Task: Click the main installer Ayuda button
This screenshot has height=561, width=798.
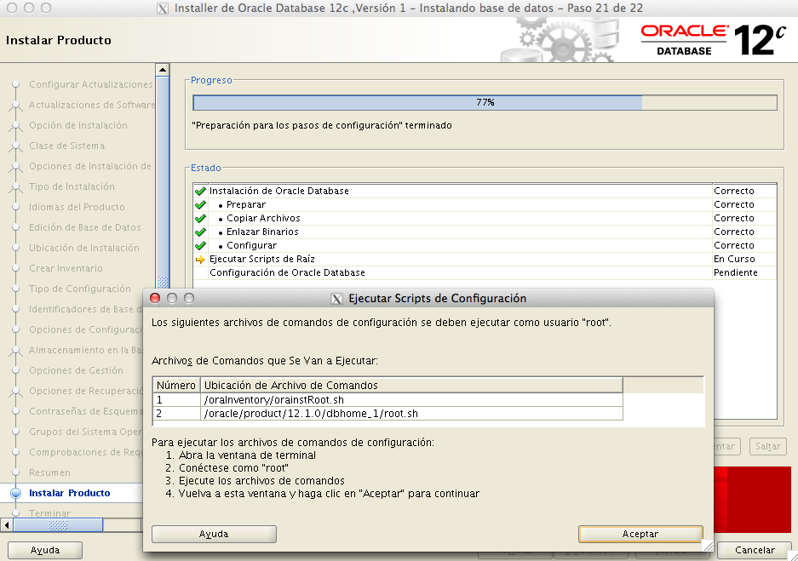Action: (45, 550)
